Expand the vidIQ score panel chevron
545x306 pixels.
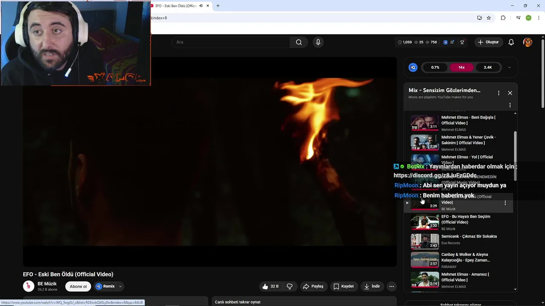tap(509, 67)
